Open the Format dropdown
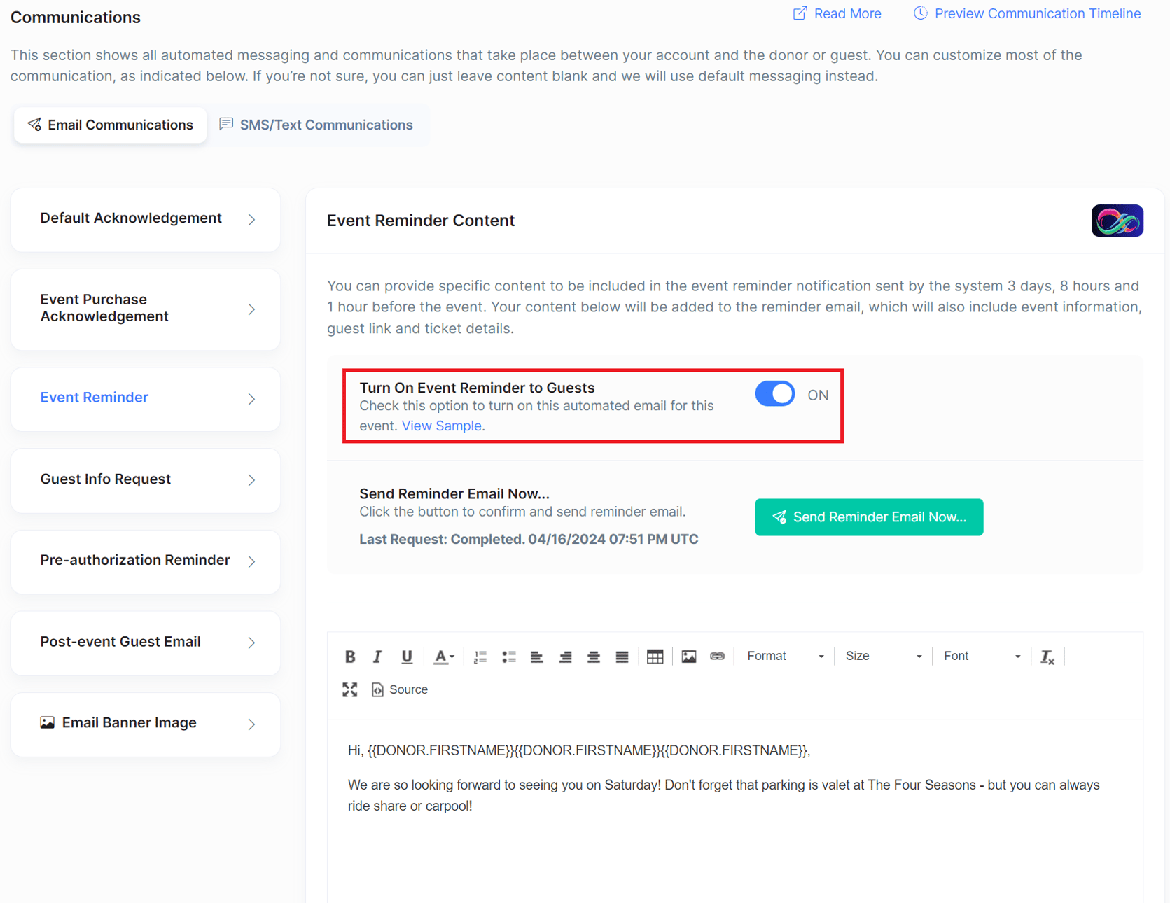 [784, 657]
